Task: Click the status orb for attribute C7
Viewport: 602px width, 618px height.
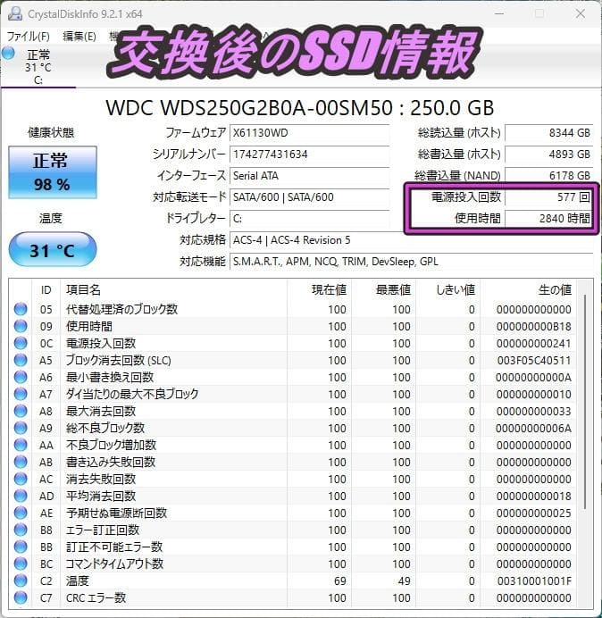Action: [x=21, y=597]
